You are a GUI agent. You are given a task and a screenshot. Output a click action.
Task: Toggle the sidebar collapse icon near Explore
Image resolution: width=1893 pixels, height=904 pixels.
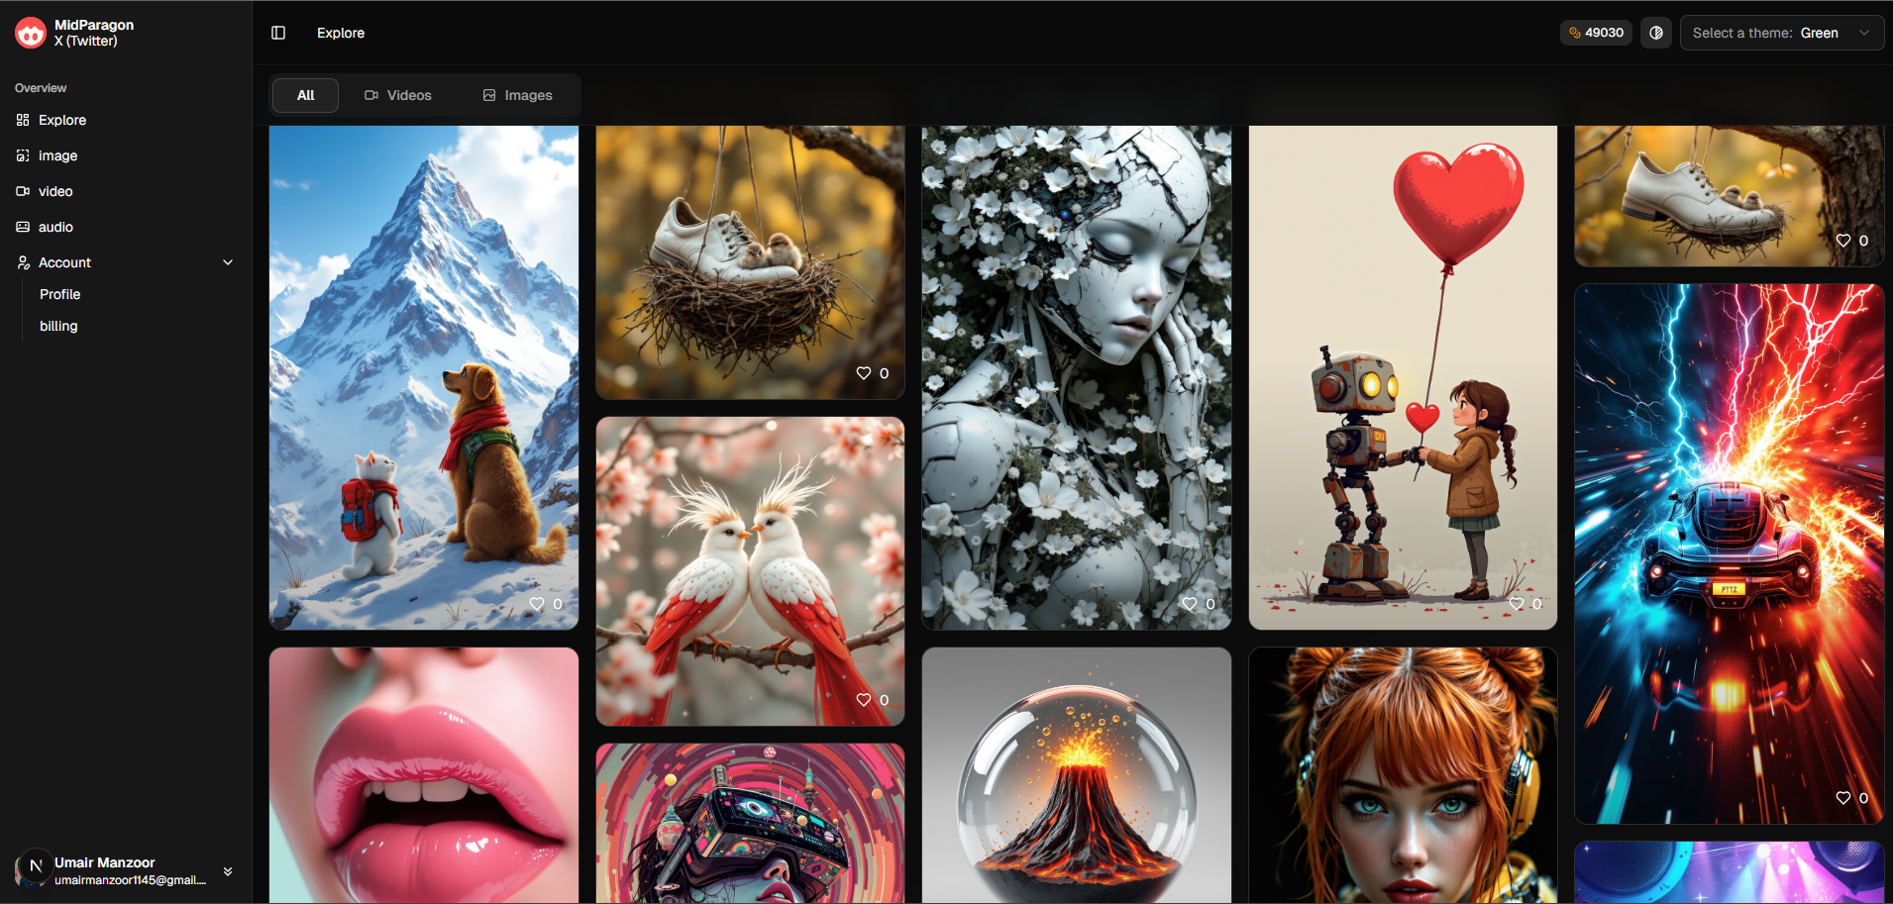(x=278, y=33)
